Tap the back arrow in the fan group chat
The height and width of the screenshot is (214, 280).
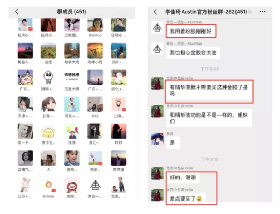point(155,12)
